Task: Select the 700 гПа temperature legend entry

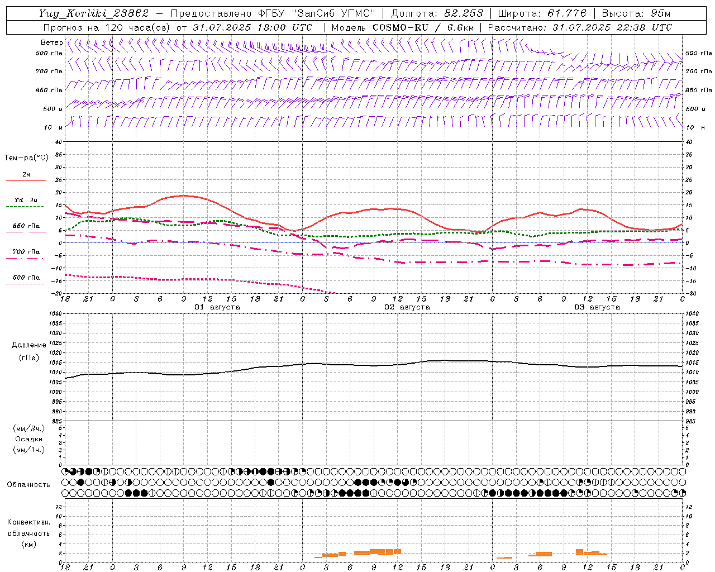Action: 26,252
